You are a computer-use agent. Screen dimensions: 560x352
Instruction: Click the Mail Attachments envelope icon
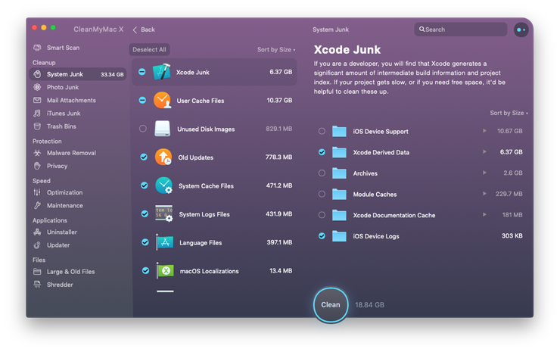(x=37, y=100)
